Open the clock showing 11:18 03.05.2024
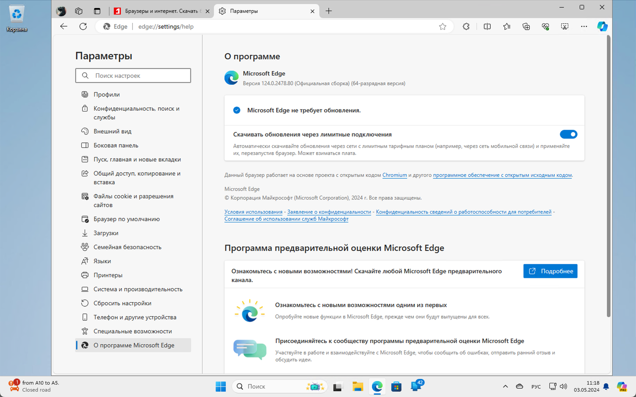636x397 pixels. (x=586, y=386)
